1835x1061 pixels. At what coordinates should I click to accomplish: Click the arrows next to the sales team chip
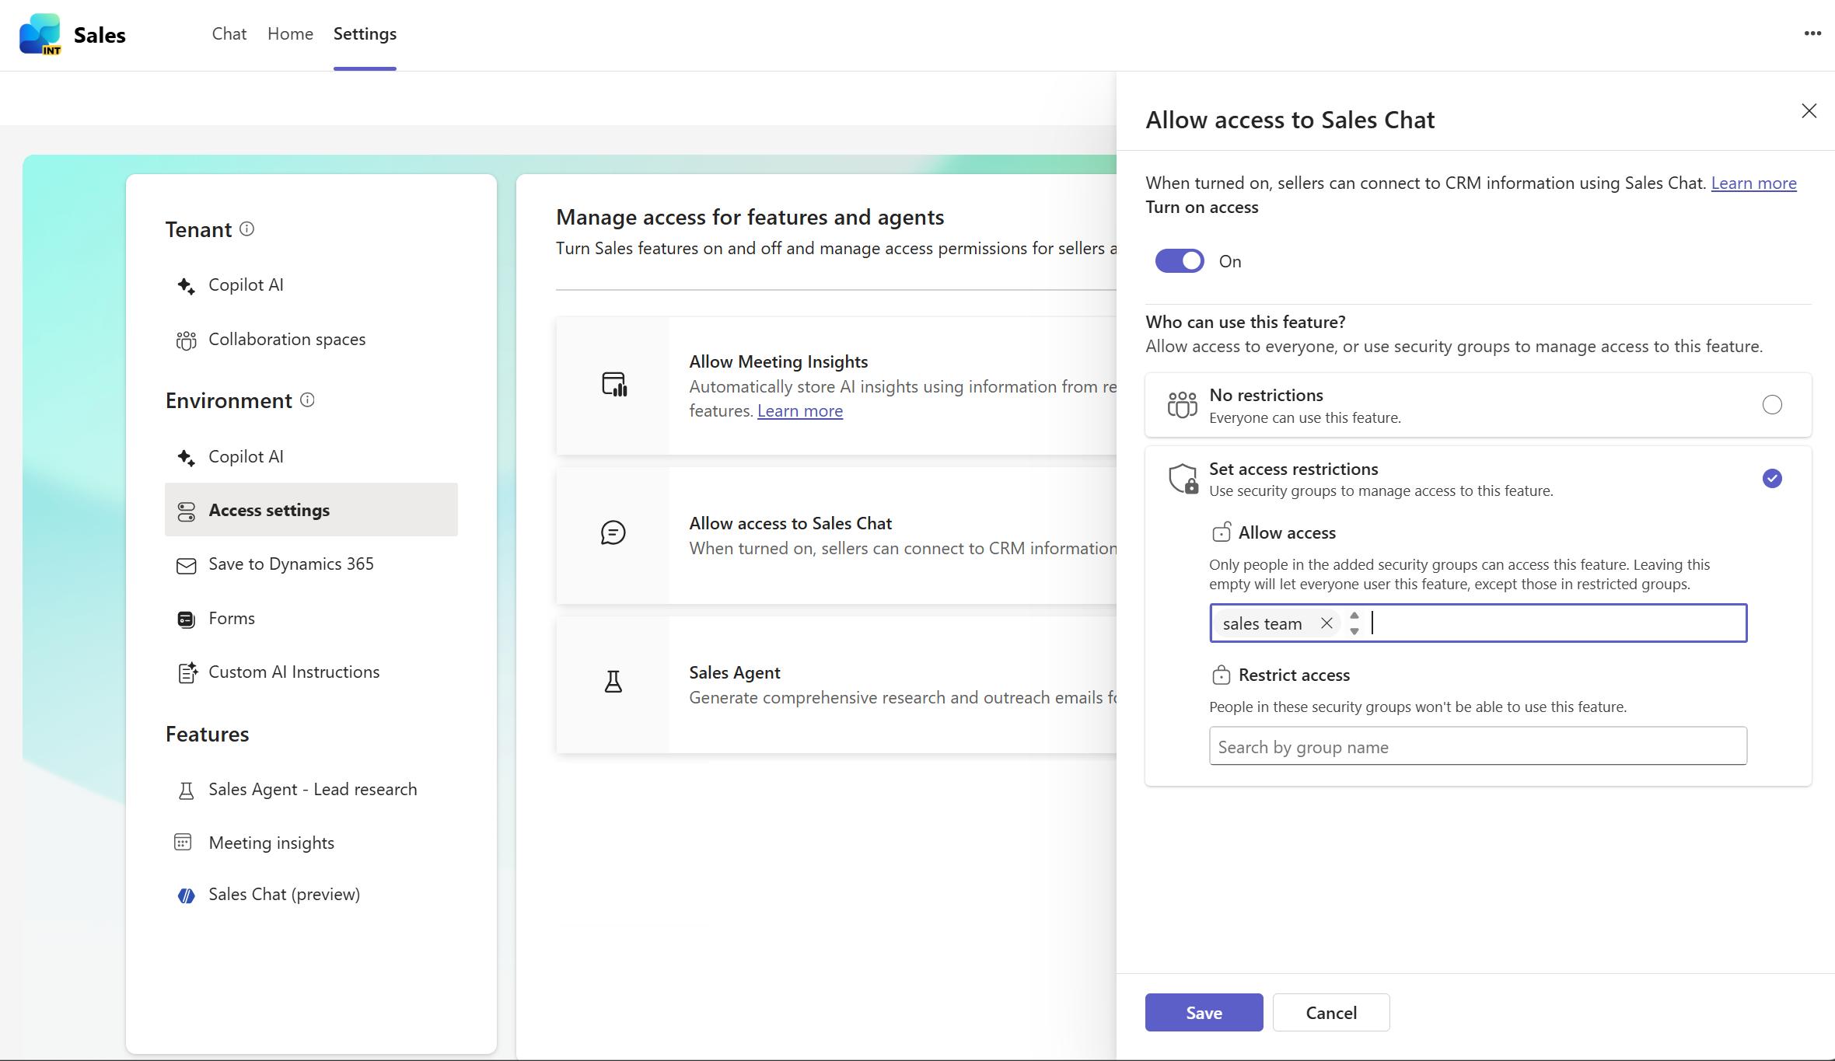click(1354, 623)
